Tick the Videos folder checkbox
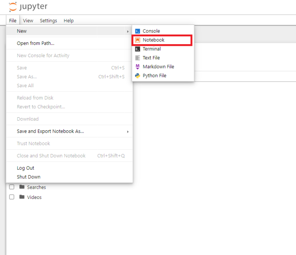 (x=12, y=197)
